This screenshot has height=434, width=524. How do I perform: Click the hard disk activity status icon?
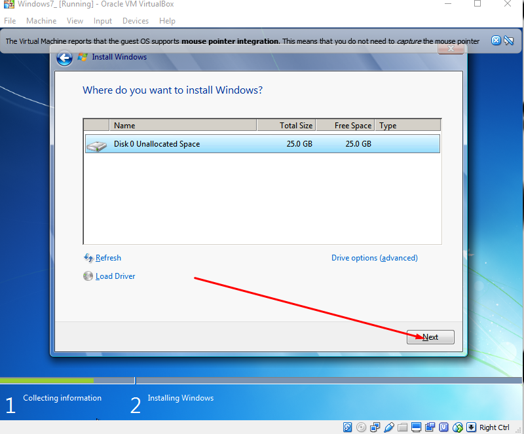pos(347,427)
